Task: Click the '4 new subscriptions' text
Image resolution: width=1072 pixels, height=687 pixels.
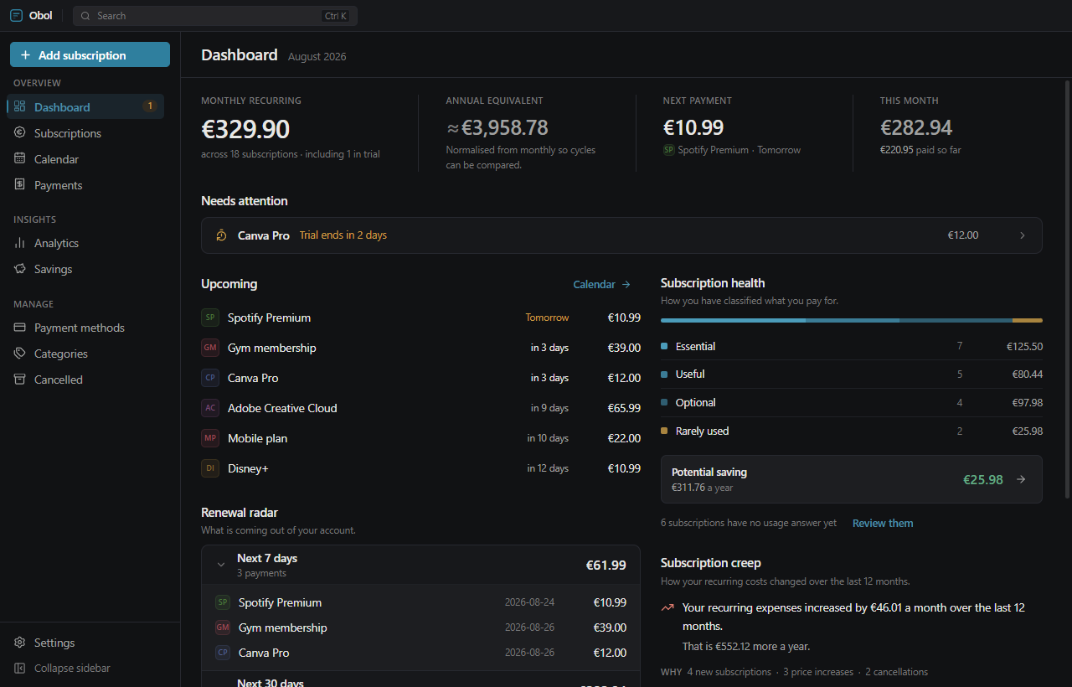Action: click(x=729, y=672)
